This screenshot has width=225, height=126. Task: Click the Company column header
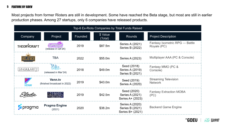(28, 36)
